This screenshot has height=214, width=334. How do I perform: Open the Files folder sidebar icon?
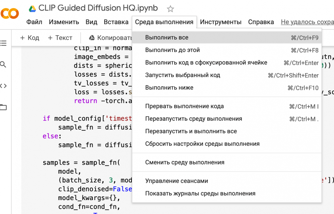3,107
